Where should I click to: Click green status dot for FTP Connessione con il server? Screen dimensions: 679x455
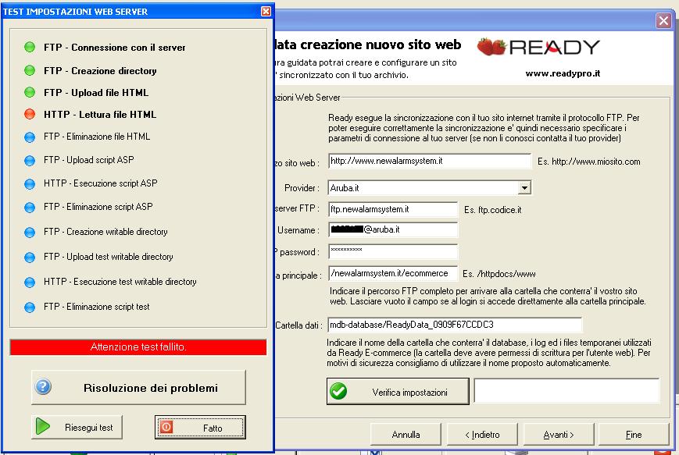30,47
